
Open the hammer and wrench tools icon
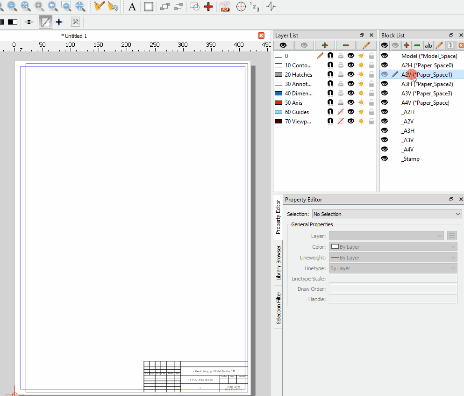tap(75, 22)
